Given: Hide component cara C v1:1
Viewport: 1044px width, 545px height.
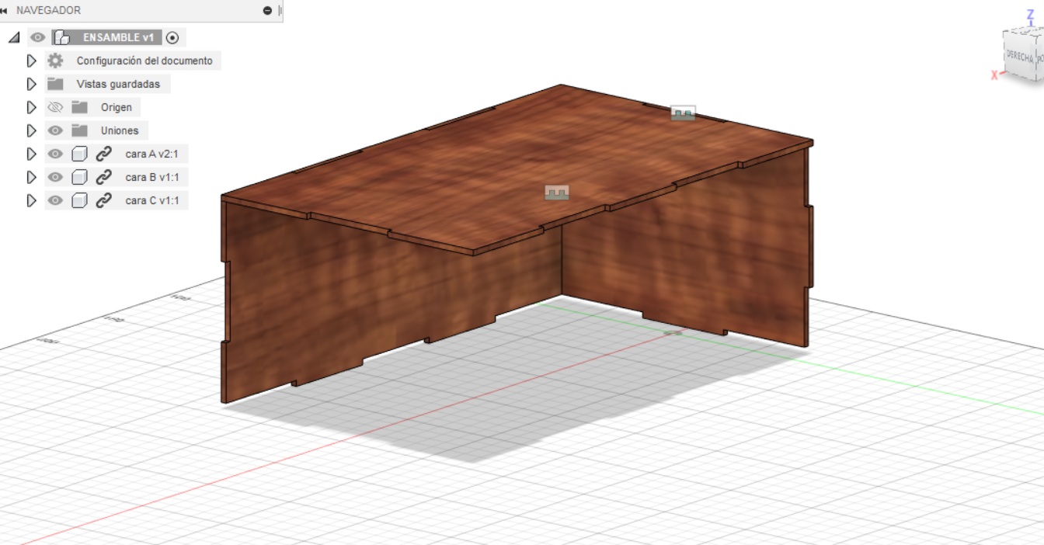Looking at the screenshot, I should (x=55, y=200).
